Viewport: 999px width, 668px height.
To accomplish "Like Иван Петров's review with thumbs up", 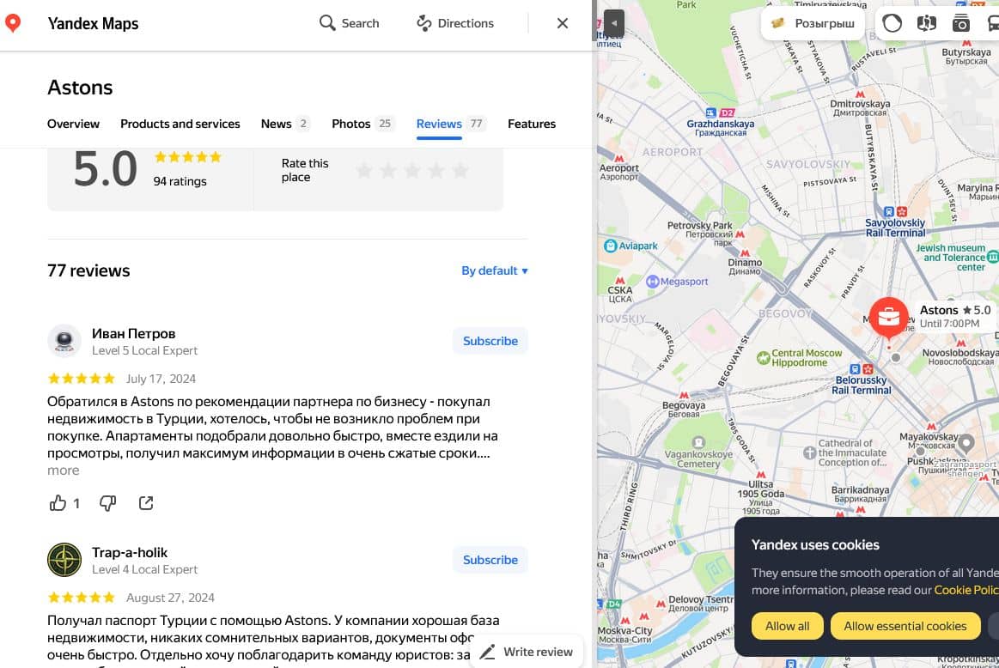I will click(58, 503).
